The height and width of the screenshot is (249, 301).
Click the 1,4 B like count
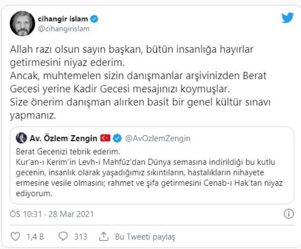(x=34, y=237)
